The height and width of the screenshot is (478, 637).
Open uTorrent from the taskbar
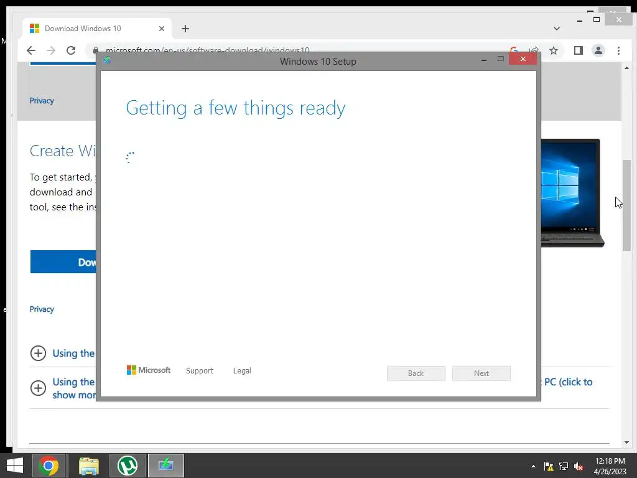[127, 466]
